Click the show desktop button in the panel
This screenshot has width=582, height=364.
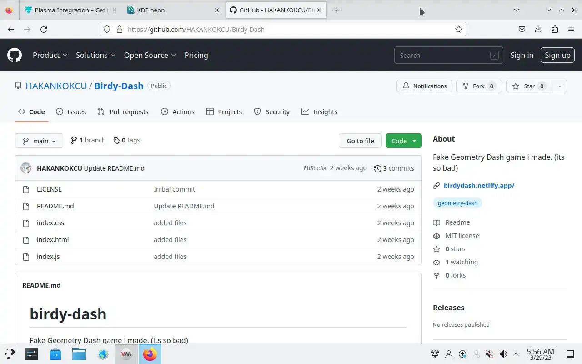pos(570,354)
